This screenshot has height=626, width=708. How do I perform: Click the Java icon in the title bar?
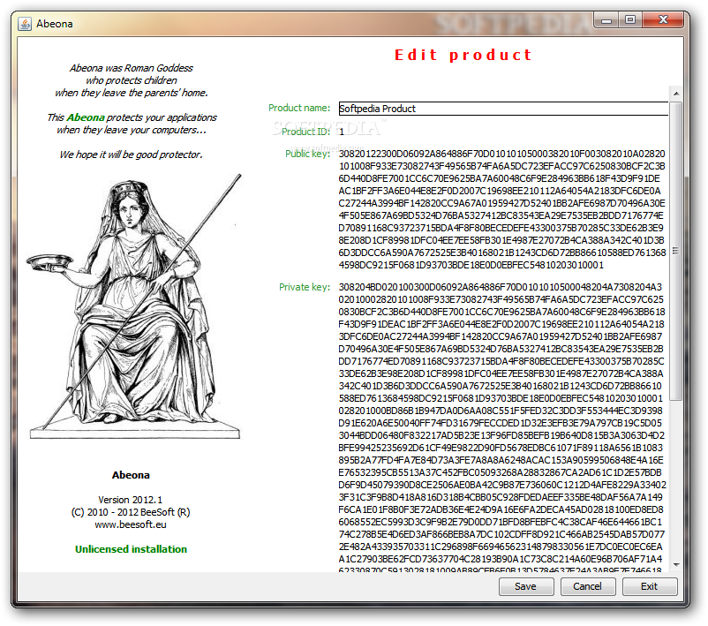pos(25,24)
